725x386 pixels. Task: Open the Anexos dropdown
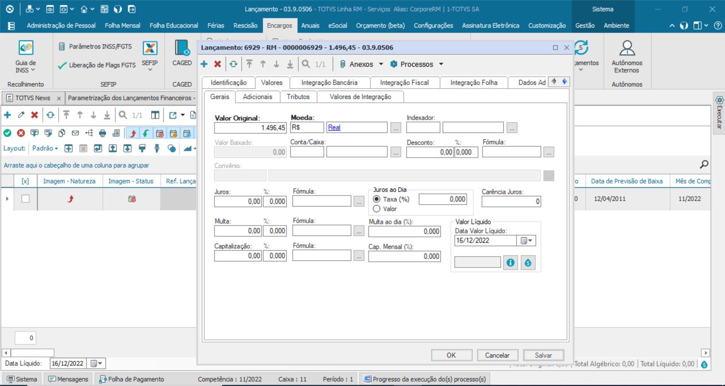(x=361, y=64)
